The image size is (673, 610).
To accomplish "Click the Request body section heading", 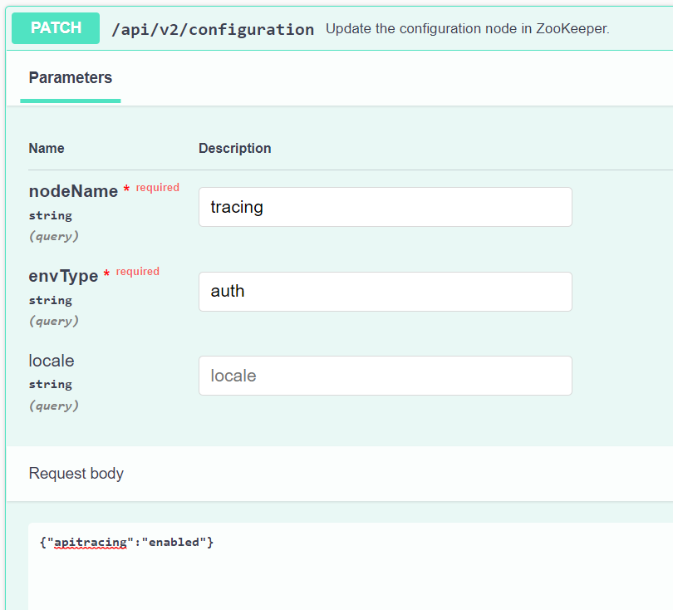I will [x=76, y=474].
